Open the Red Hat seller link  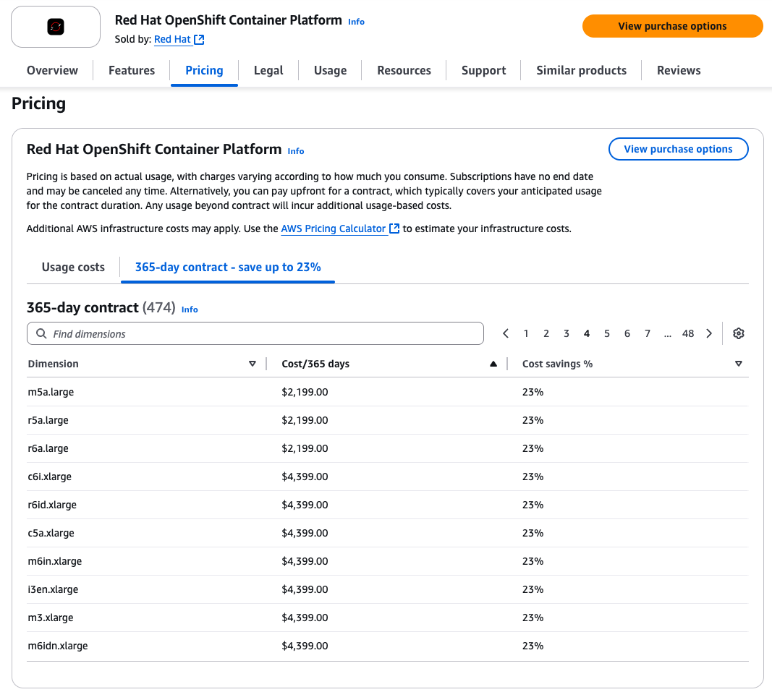[172, 39]
